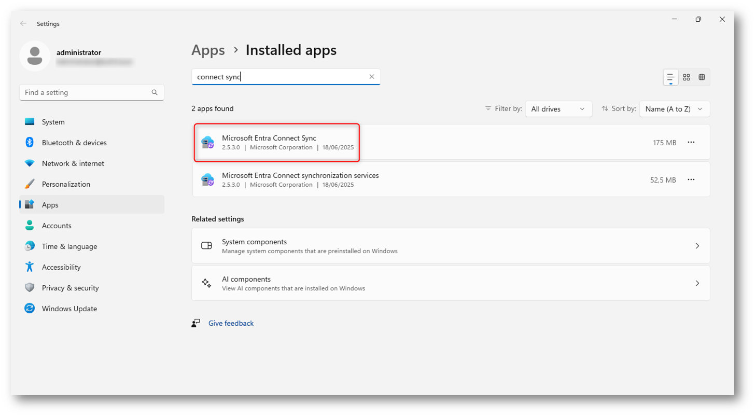The width and height of the screenshot is (756, 417).
Task: Click the synchronization services app icon
Action: (x=207, y=180)
